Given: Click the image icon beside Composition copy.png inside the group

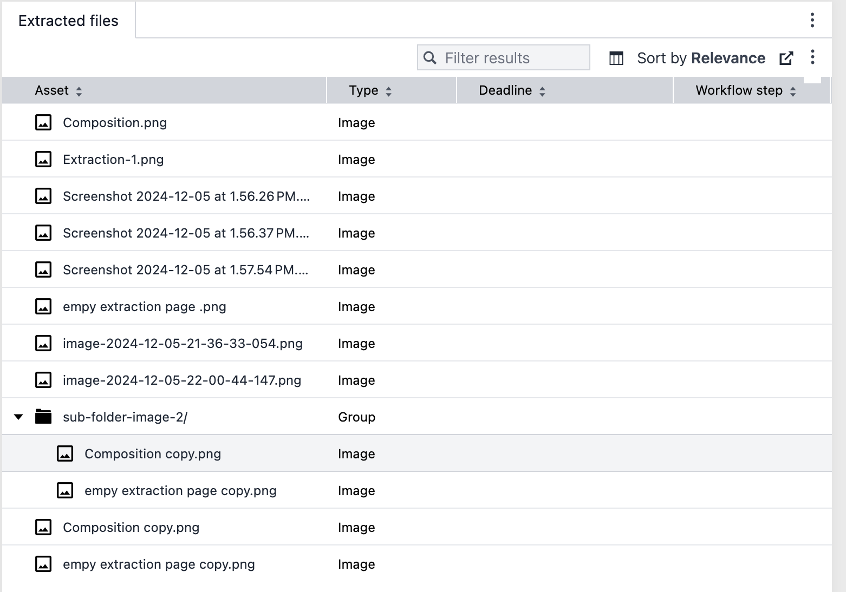Looking at the screenshot, I should (65, 453).
